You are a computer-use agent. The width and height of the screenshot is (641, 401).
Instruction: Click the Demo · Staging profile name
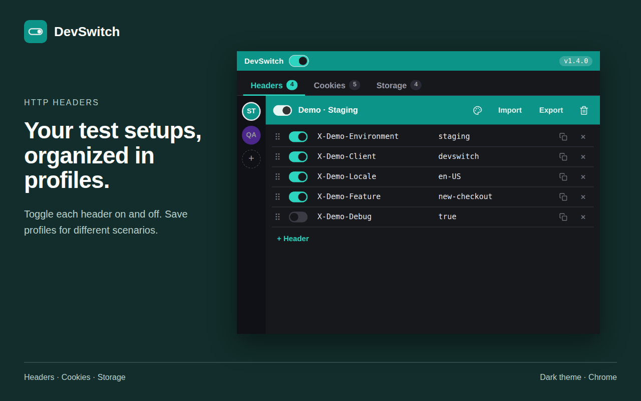pyautogui.click(x=328, y=110)
